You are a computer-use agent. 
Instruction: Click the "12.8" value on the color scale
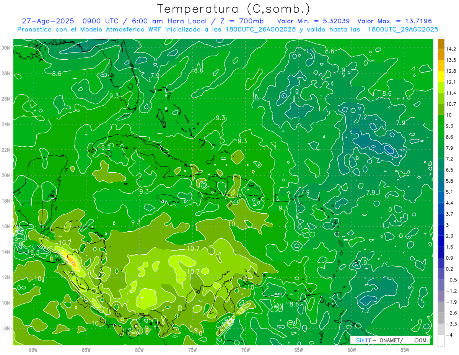[x=451, y=71]
